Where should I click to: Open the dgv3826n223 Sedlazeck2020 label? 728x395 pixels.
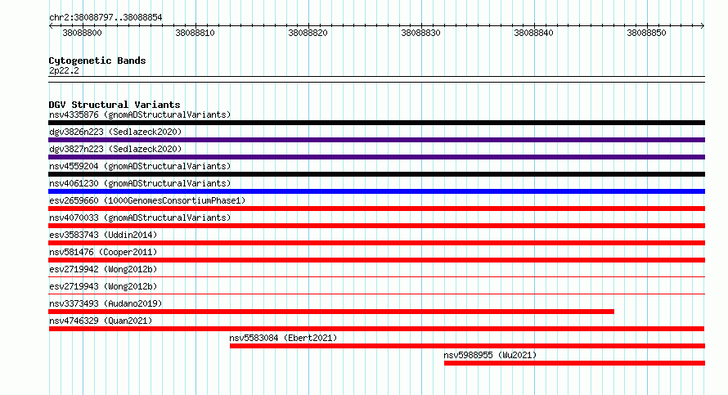point(115,132)
